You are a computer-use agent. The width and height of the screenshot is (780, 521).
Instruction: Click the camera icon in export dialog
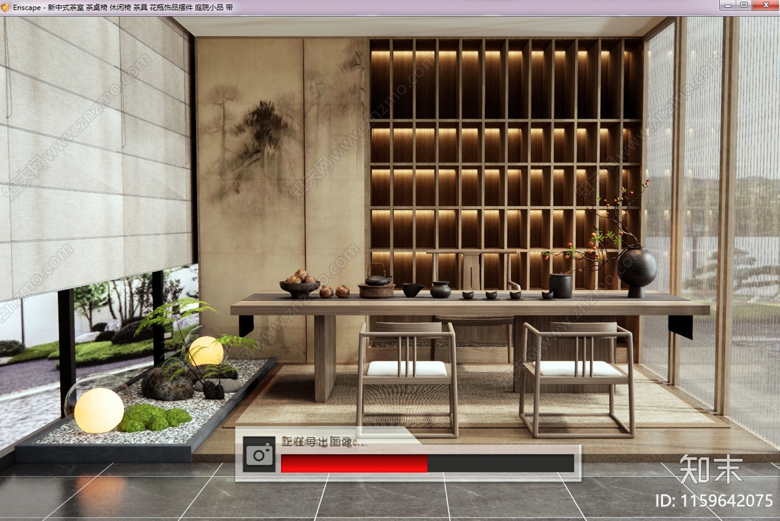(259, 454)
